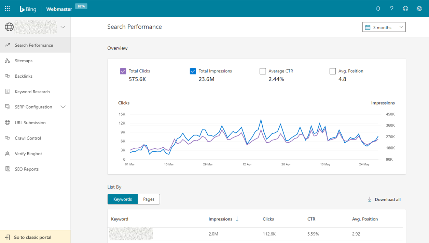The image size is (429, 243).
Task: Disable the Total Impressions metric
Action: point(193,71)
